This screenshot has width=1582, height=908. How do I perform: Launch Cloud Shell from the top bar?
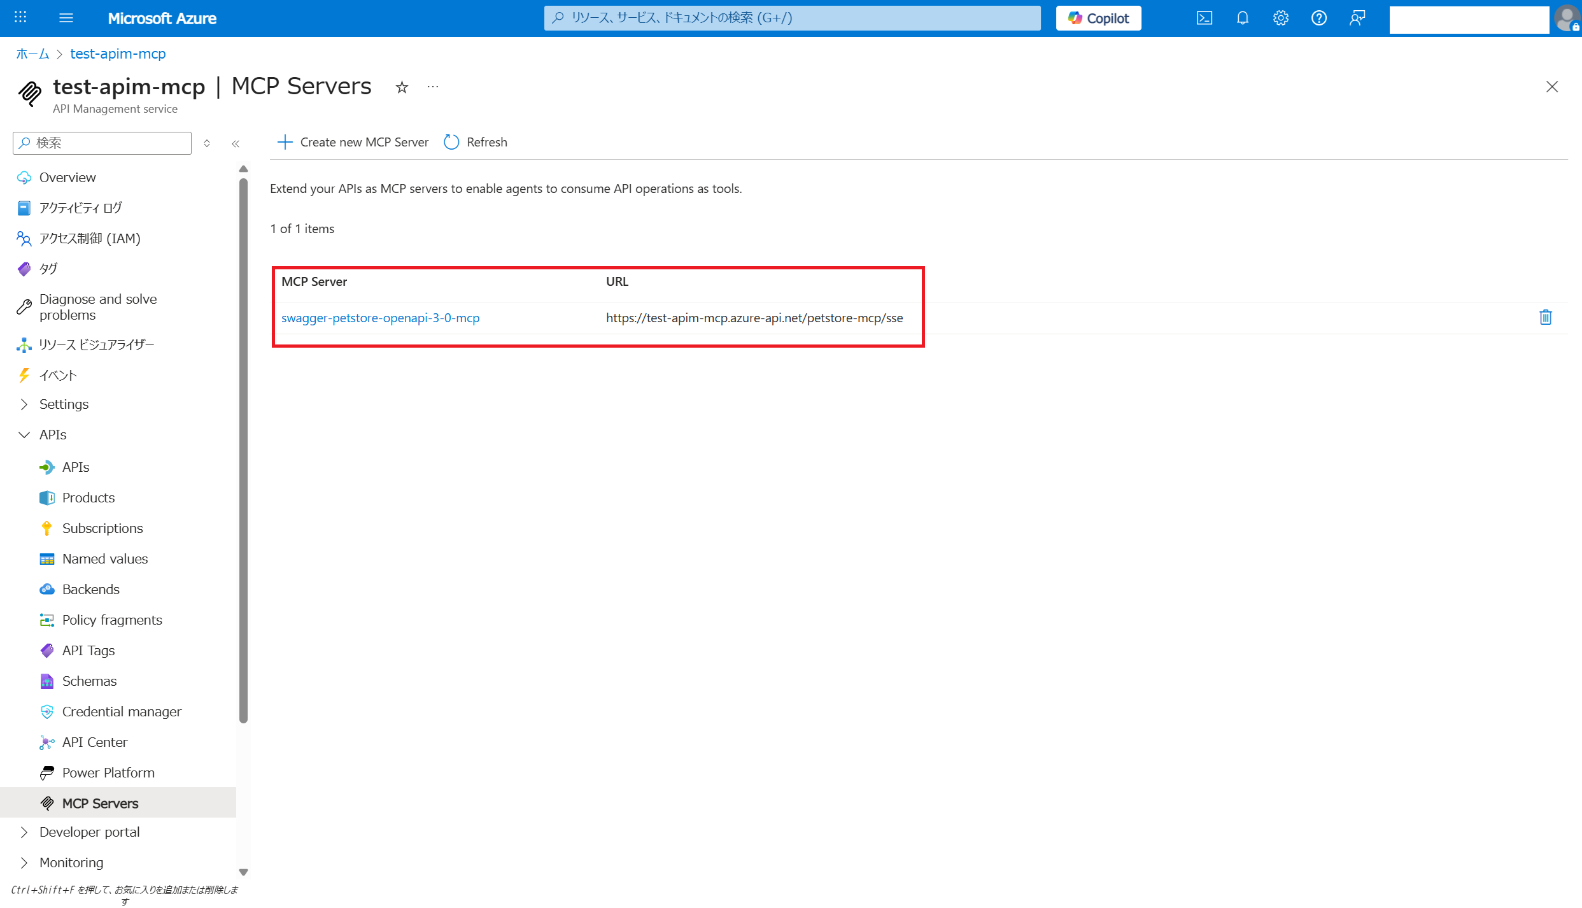pyautogui.click(x=1204, y=18)
